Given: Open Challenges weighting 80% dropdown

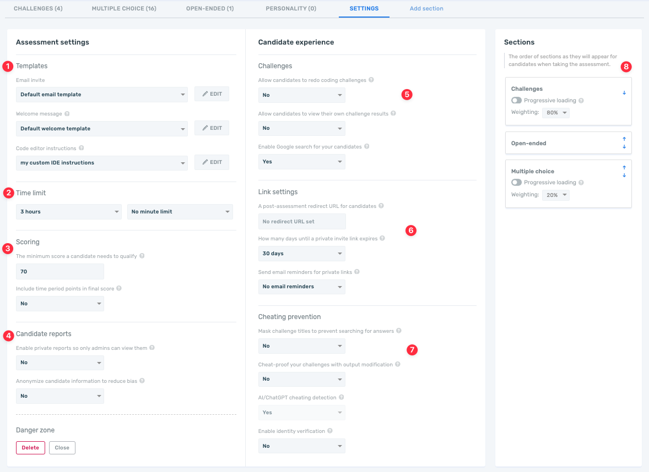Looking at the screenshot, I should [x=555, y=113].
